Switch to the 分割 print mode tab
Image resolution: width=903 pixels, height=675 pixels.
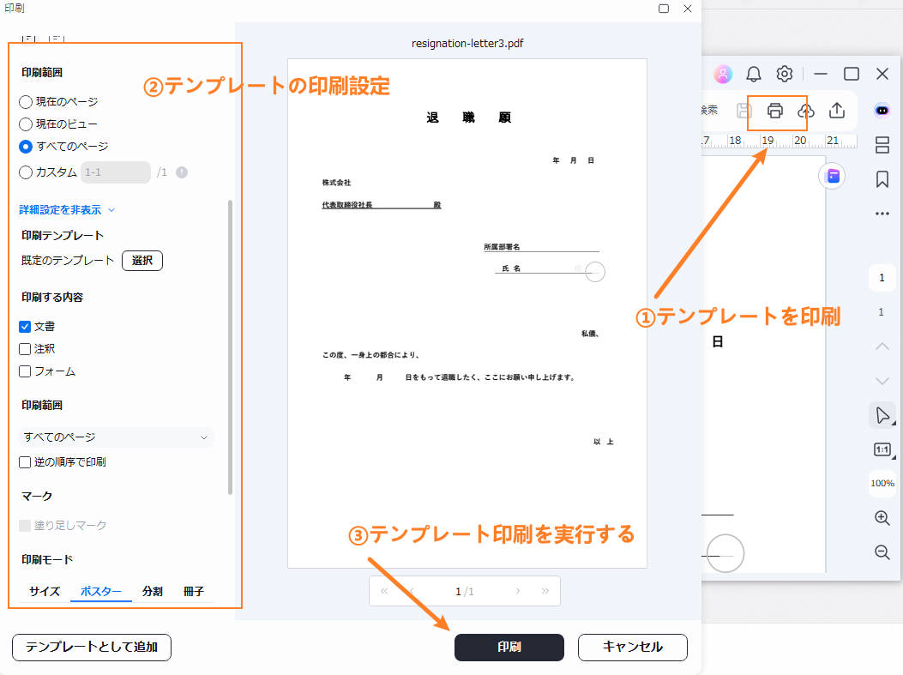[x=152, y=592]
